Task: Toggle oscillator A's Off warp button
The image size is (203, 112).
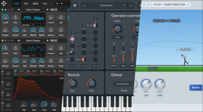Action: click(x=61, y=22)
